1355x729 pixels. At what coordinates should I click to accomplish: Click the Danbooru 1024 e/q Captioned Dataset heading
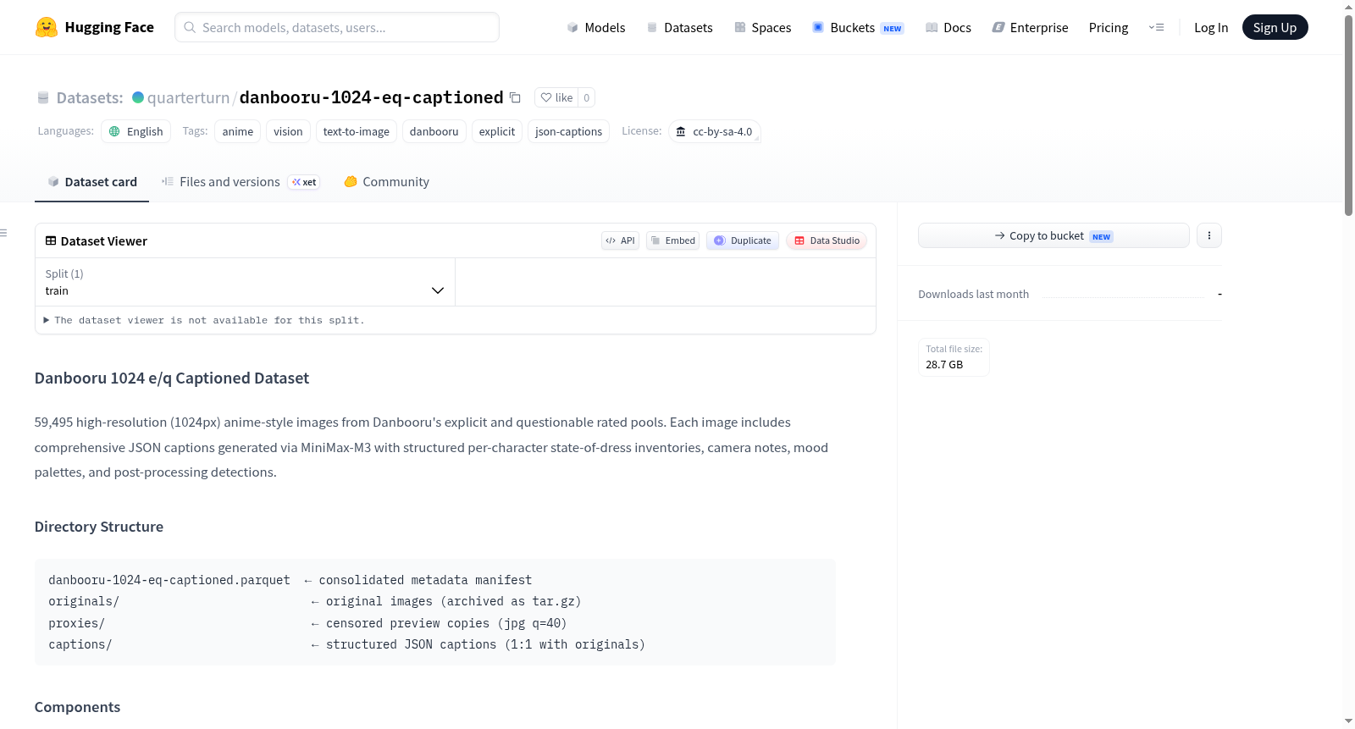[172, 378]
